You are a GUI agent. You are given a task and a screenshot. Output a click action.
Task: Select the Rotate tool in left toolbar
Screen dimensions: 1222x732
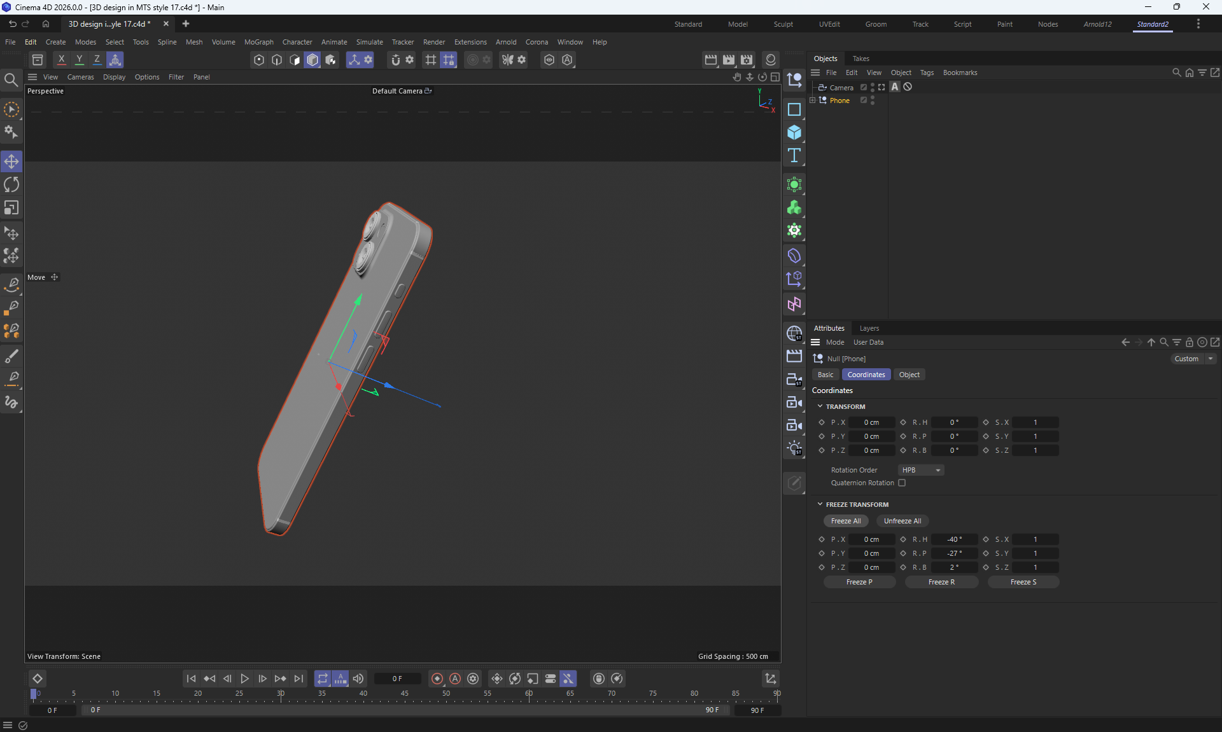pyautogui.click(x=11, y=184)
